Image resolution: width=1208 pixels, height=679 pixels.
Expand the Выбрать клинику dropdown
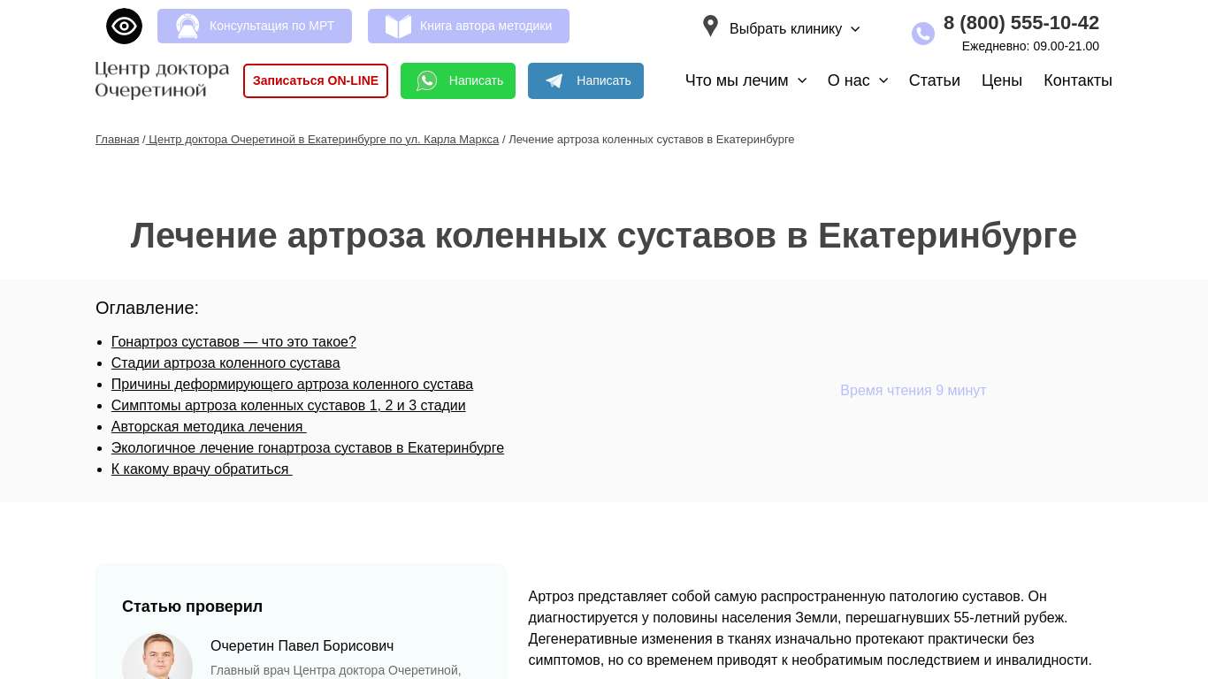click(794, 29)
